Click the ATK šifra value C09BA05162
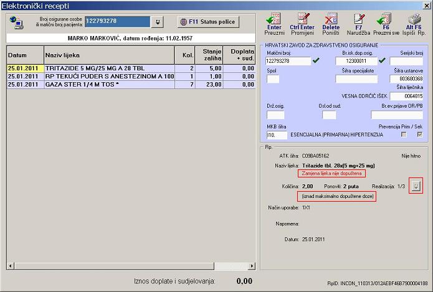This screenshot has width=433, height=292. tap(316, 156)
